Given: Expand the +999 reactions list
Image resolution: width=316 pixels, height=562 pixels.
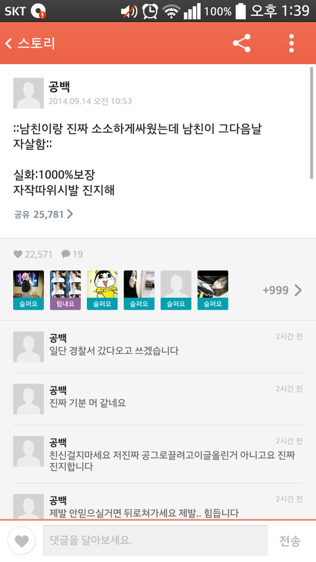Looking at the screenshot, I should (282, 290).
